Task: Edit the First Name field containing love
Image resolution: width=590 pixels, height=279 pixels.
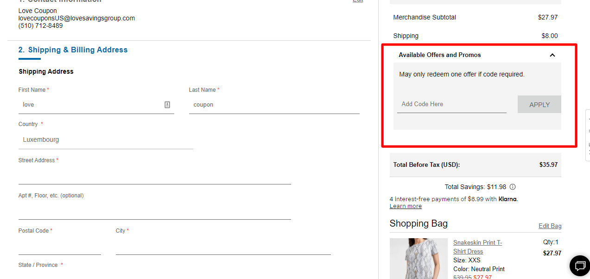Action: (96, 105)
